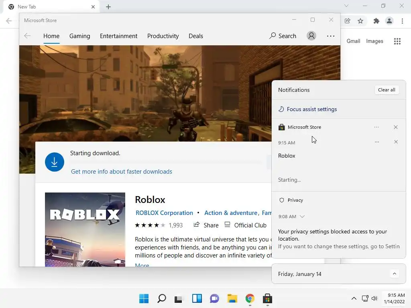Click the Microsoft Store taskbar icon
Image resolution: width=411 pixels, height=308 pixels.
coord(268,298)
